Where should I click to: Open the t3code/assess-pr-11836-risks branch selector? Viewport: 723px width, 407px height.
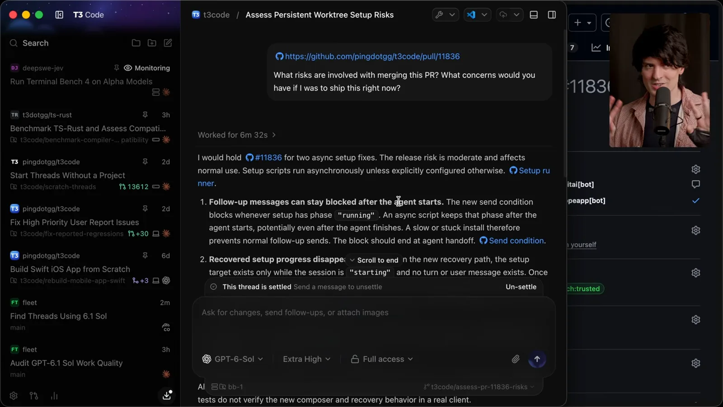[479, 387]
